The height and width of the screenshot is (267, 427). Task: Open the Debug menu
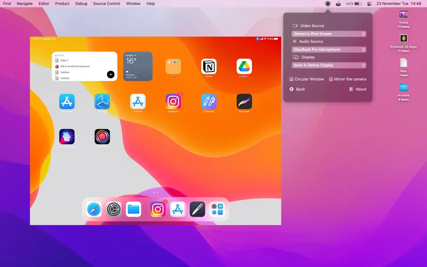pyautogui.click(x=81, y=4)
